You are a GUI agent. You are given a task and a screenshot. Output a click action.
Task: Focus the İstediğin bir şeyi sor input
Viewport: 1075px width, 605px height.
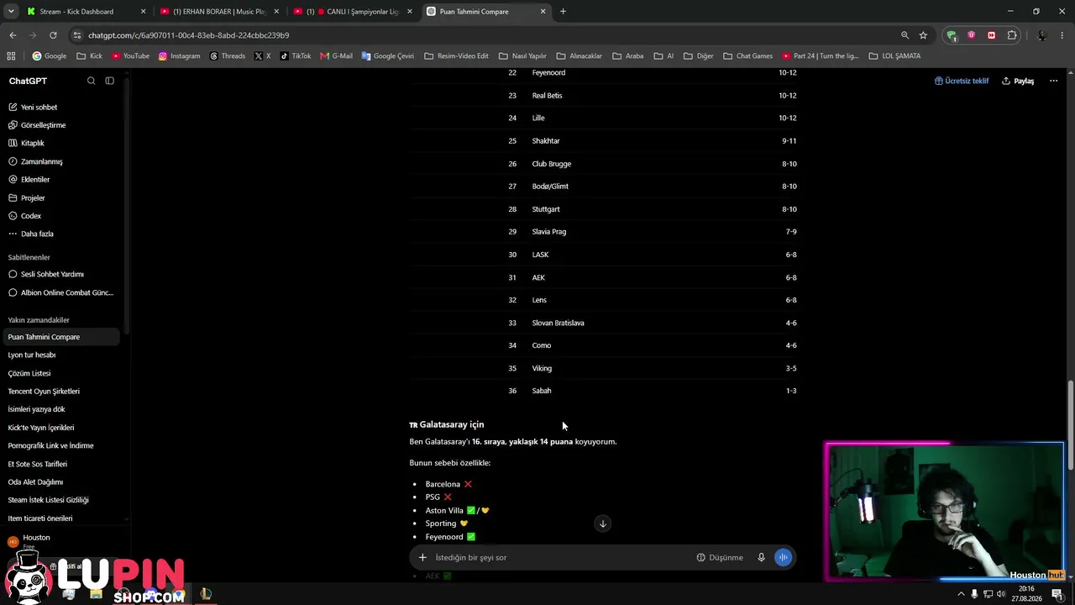coord(561,557)
